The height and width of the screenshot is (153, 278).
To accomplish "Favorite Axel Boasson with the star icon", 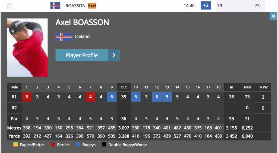I will click(x=10, y=6).
